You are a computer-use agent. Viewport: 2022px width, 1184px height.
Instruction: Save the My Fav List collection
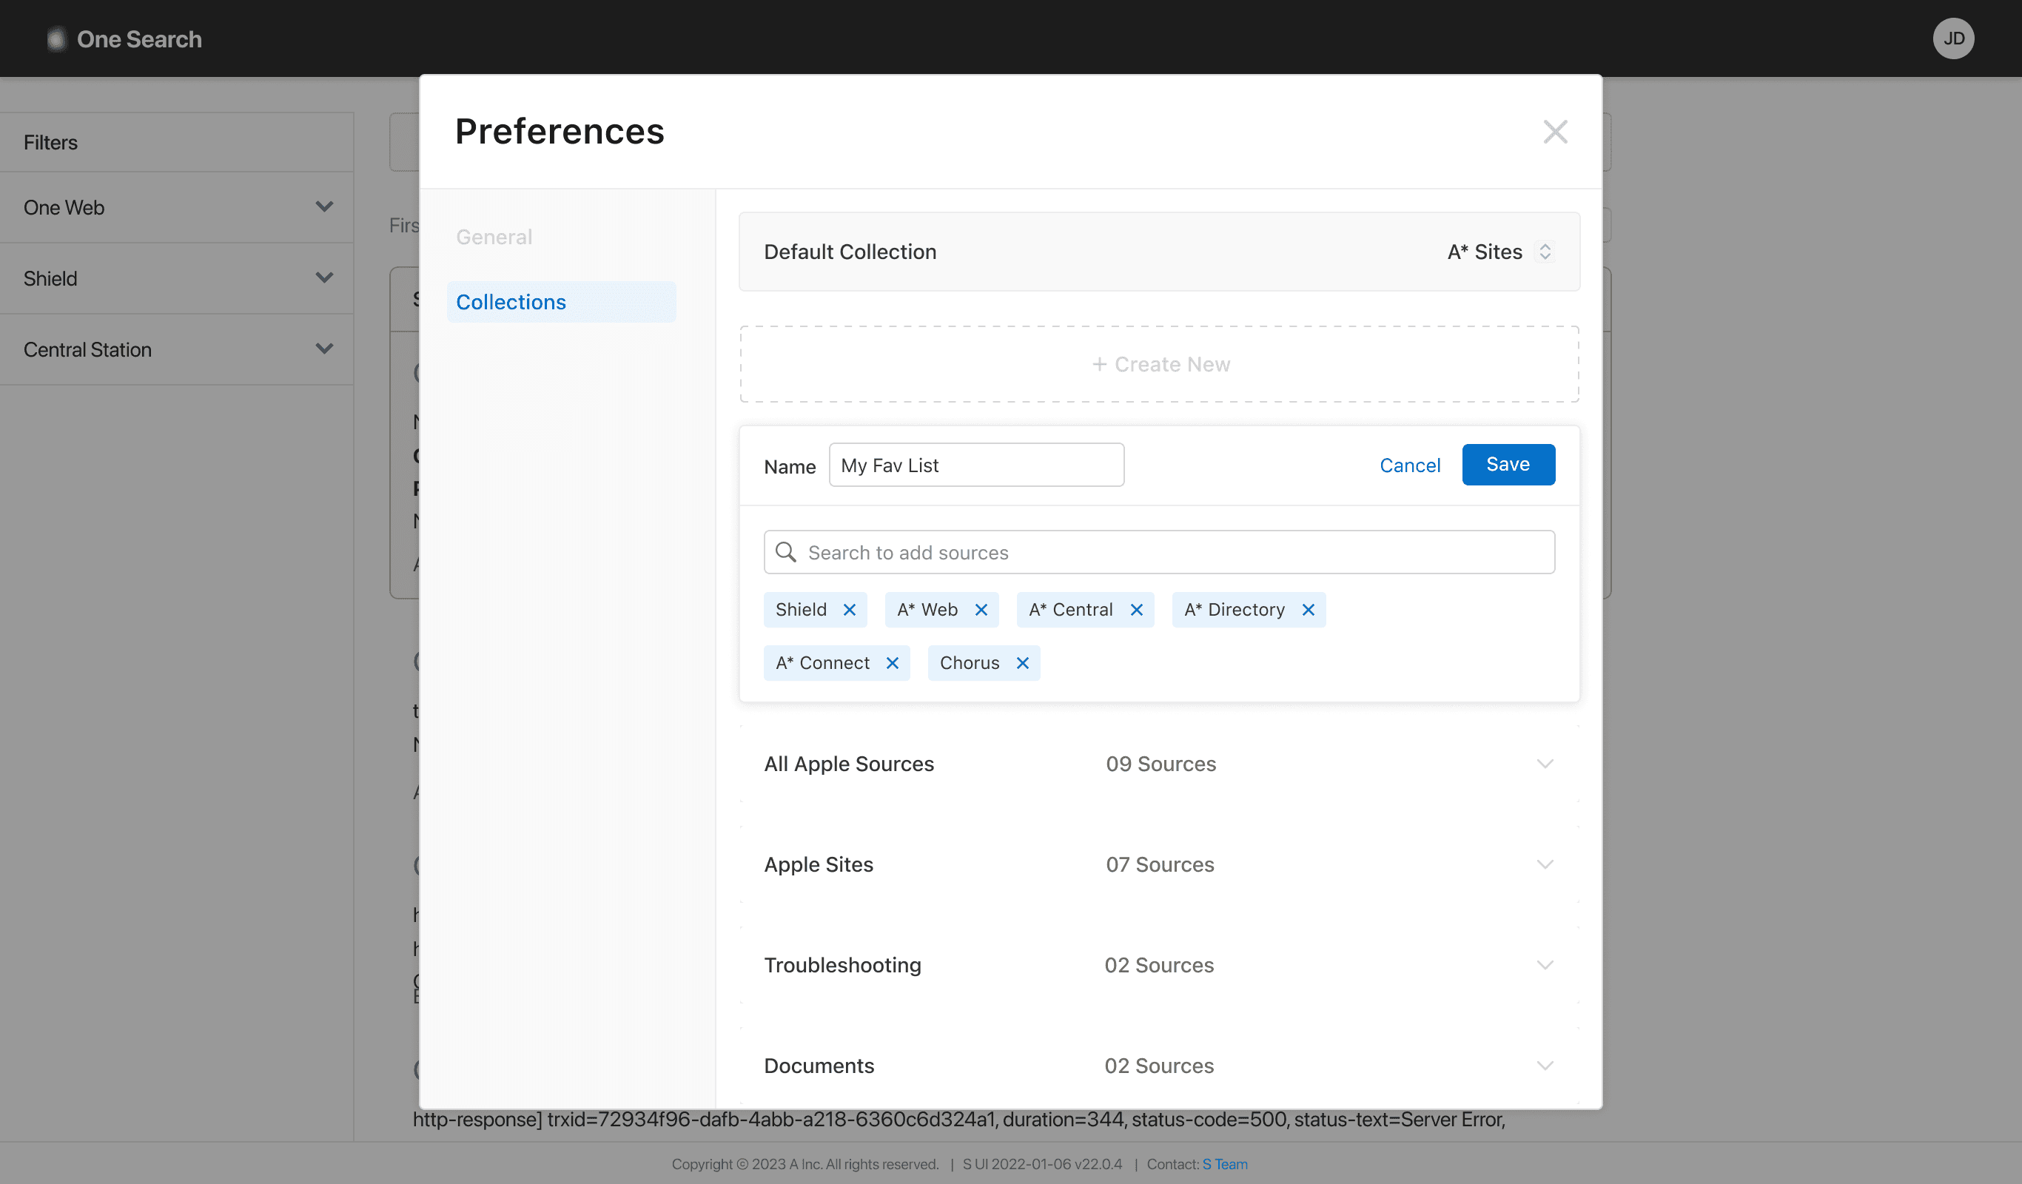(x=1508, y=465)
